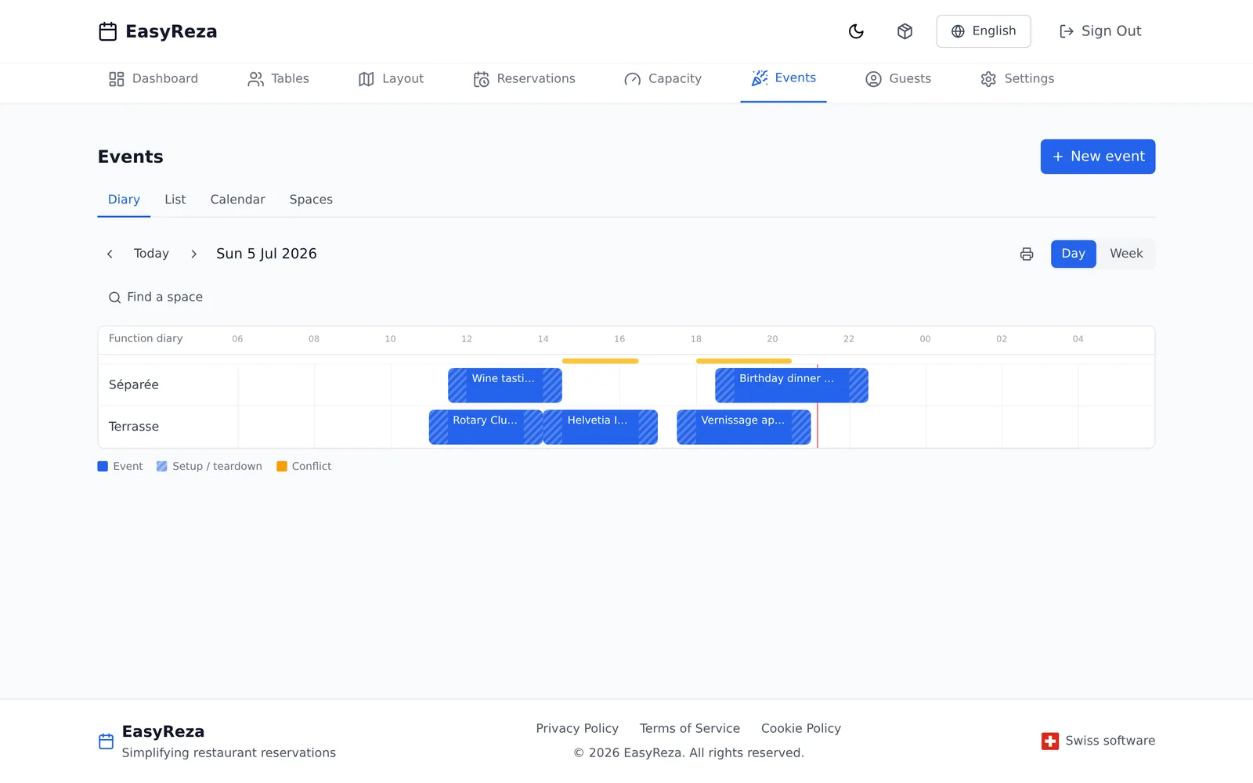
Task: Go to previous day chevron
Action: (110, 254)
